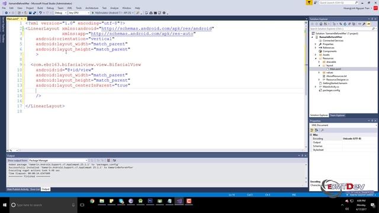Switch to Web Publish Activity tab

pyautogui.click(x=18, y=189)
